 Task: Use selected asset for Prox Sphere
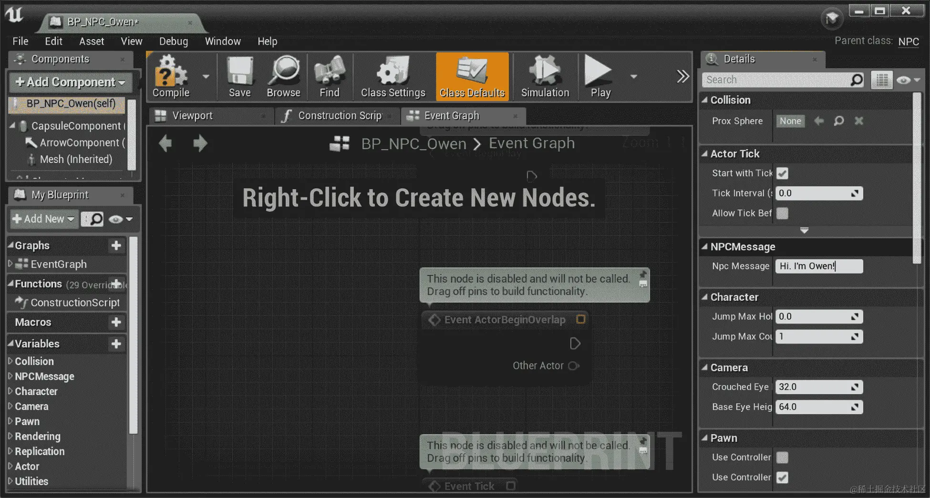[x=819, y=121]
